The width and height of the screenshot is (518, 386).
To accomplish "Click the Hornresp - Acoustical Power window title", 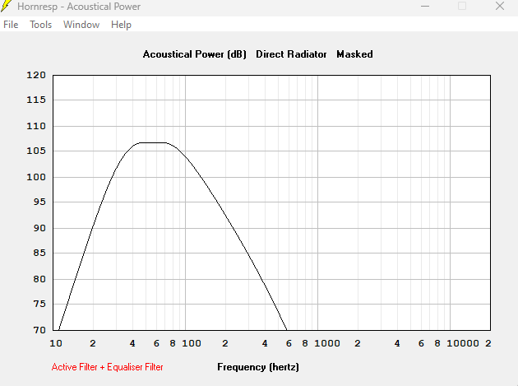I will point(79,7).
